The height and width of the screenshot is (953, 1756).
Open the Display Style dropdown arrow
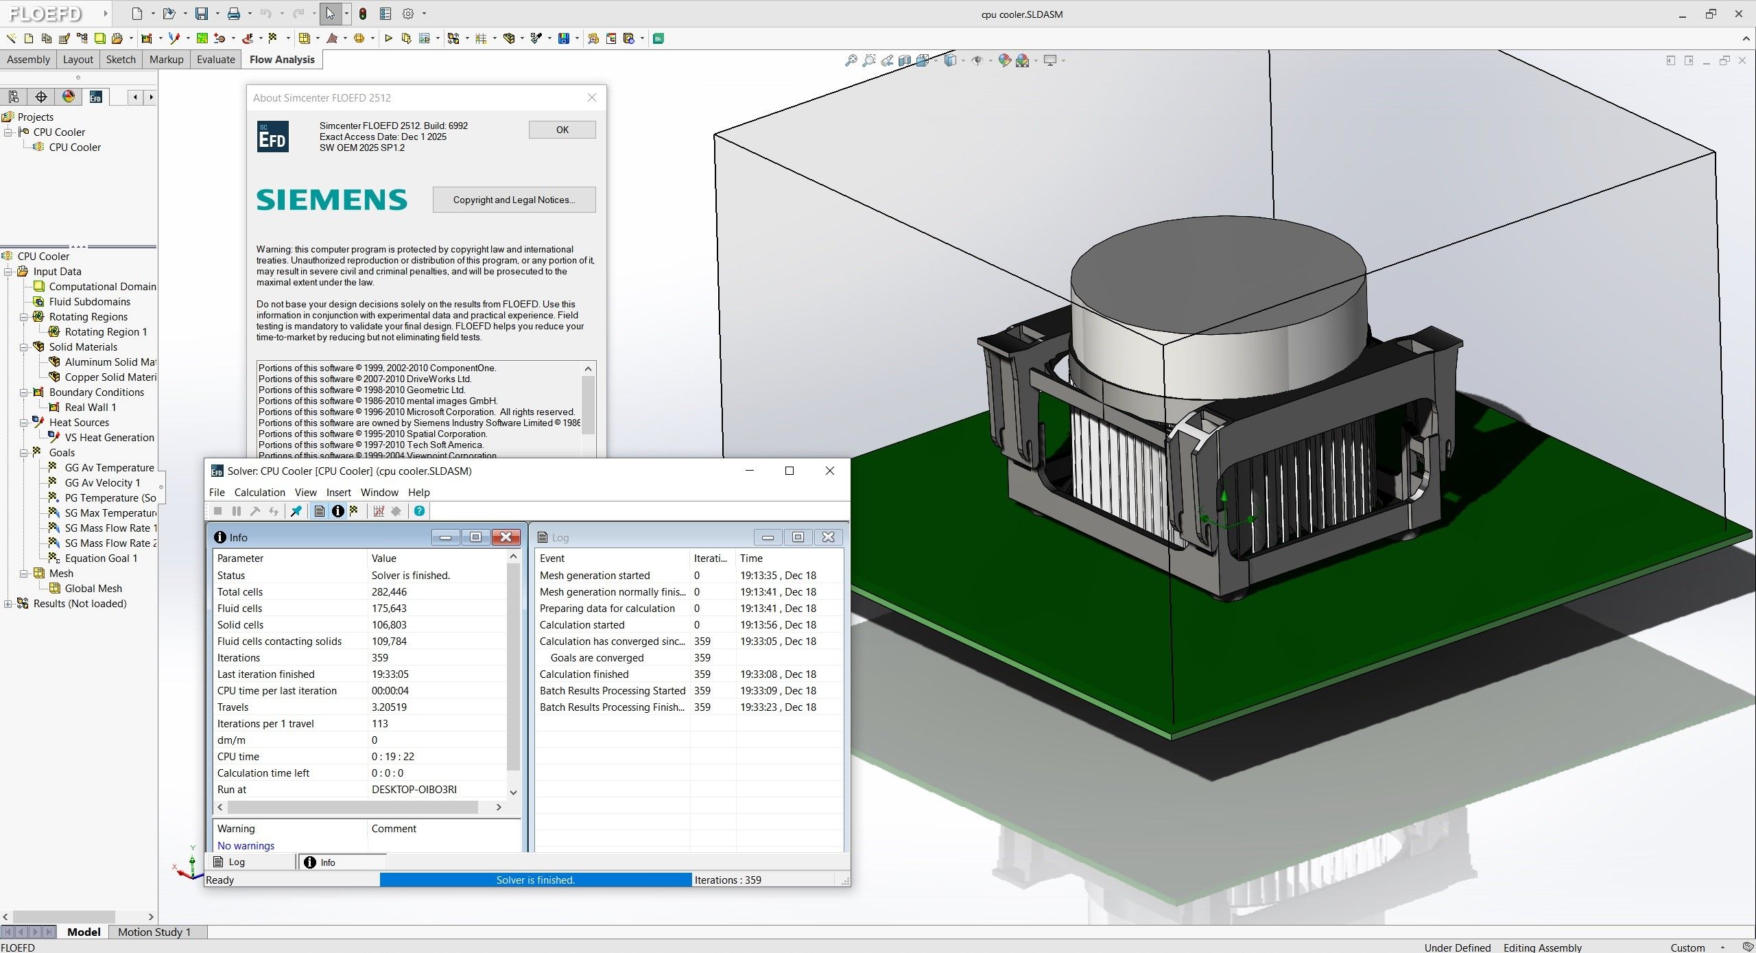tap(964, 60)
